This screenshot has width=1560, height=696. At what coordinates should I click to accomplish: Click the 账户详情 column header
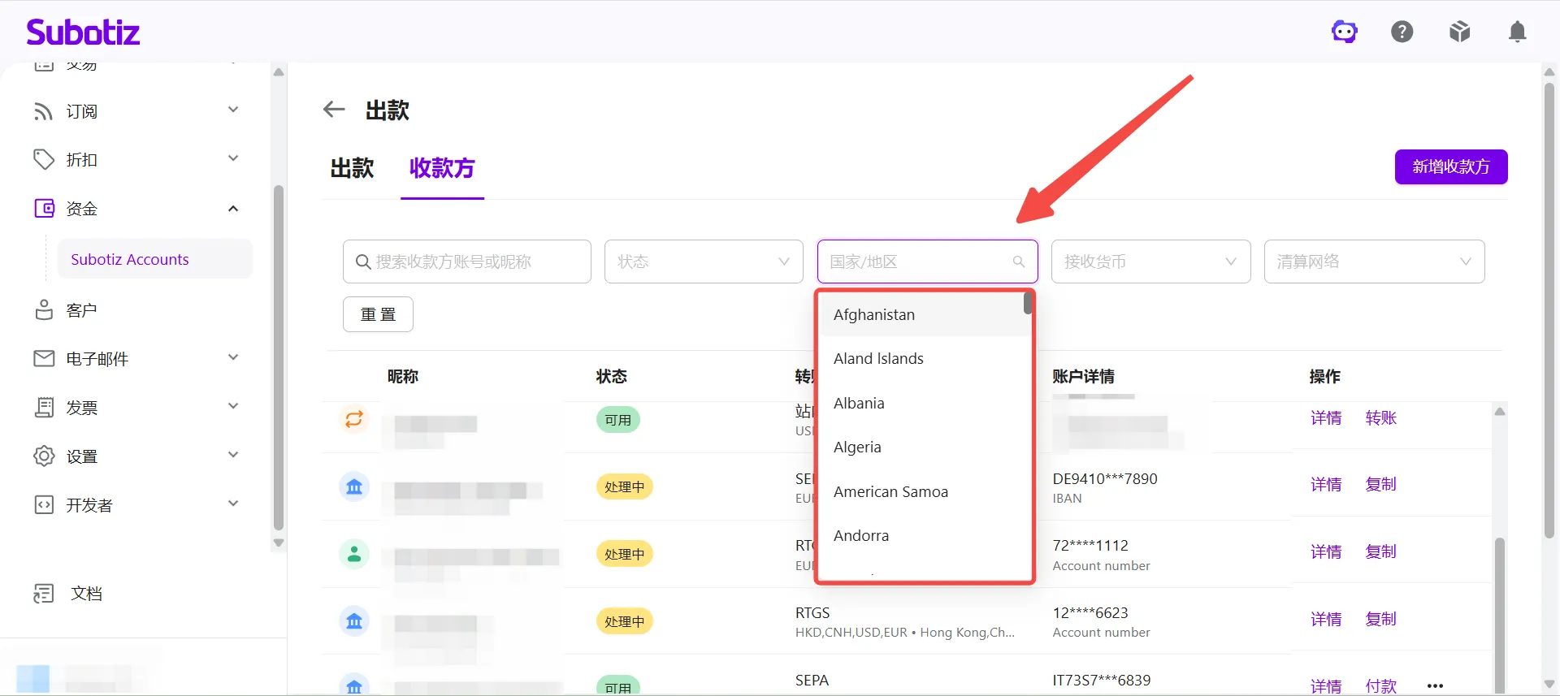(1083, 376)
